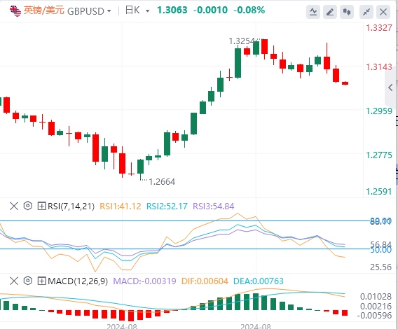The image size is (398, 329).
Task: Toggle the DEA line value label
Action: 258,281
